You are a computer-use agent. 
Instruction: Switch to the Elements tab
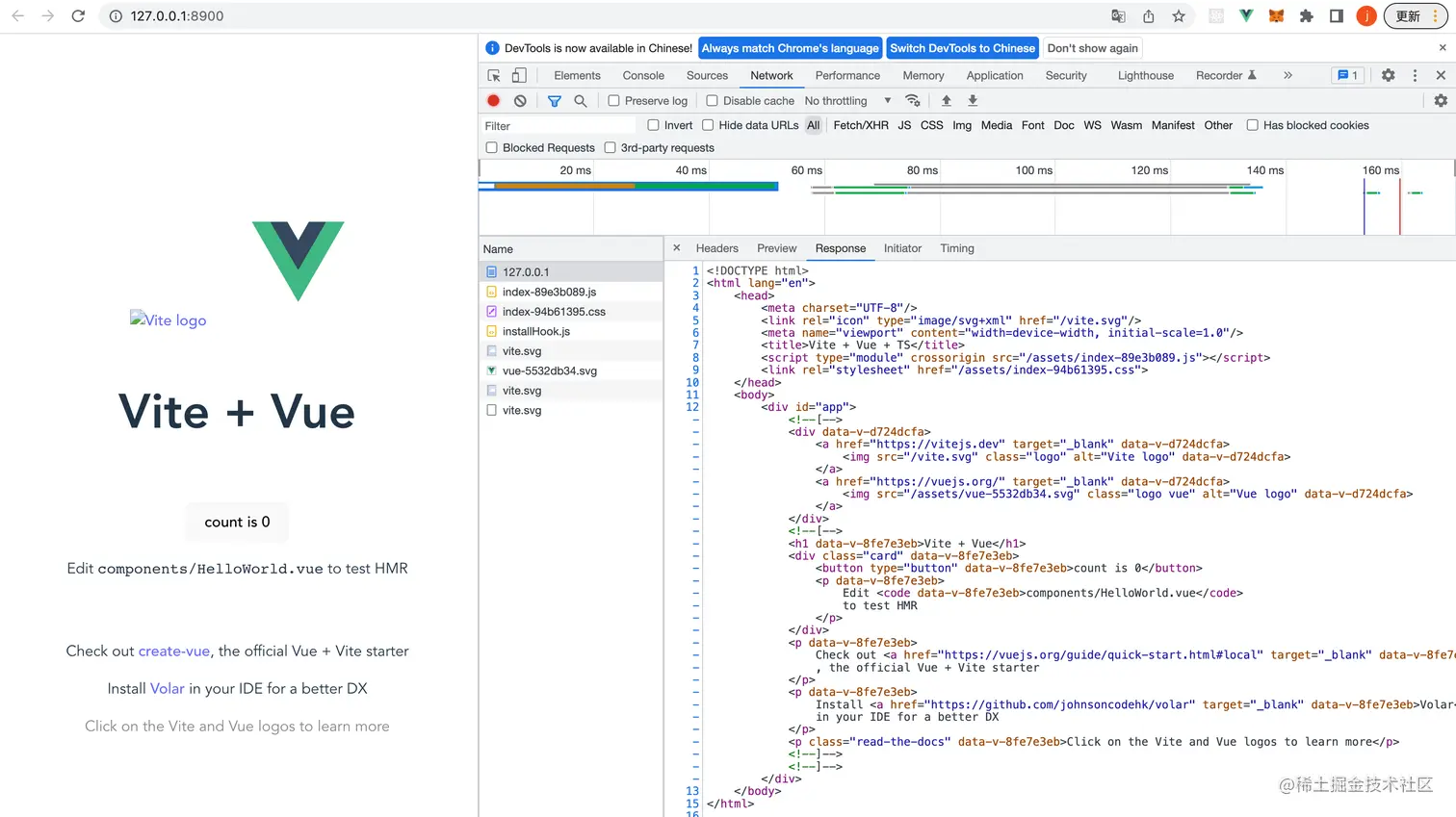coord(577,75)
